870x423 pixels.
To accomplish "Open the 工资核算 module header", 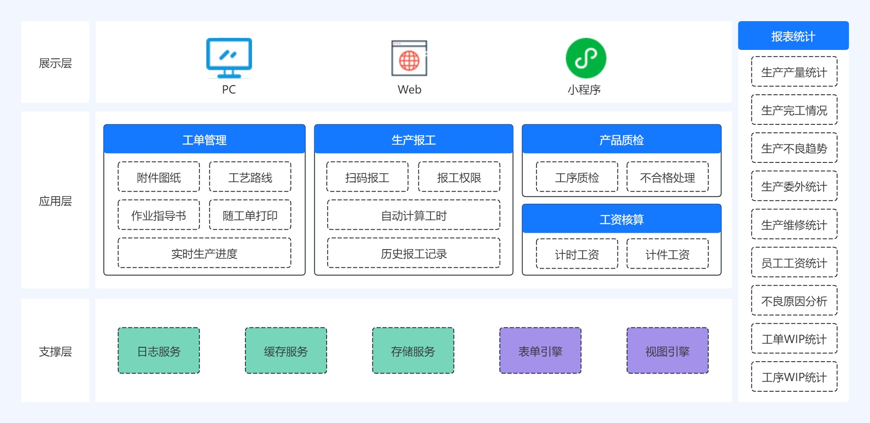I will click(621, 219).
